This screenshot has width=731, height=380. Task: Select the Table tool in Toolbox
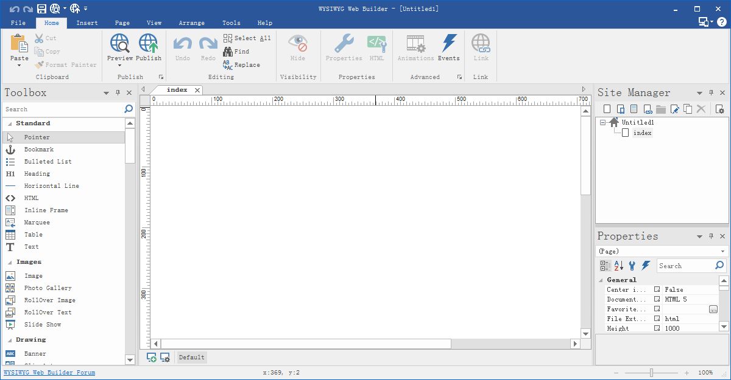click(x=64, y=235)
